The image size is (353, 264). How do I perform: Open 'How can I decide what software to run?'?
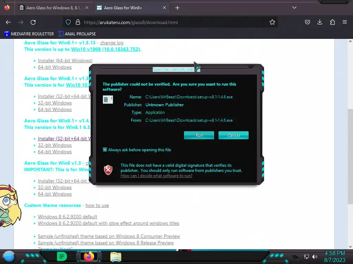click(157, 176)
